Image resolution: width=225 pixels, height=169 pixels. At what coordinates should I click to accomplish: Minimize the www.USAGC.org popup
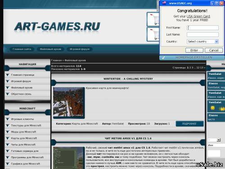[212, 3]
